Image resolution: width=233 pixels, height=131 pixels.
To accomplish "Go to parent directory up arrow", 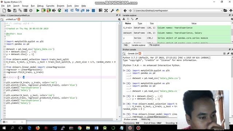I will click(230, 11).
